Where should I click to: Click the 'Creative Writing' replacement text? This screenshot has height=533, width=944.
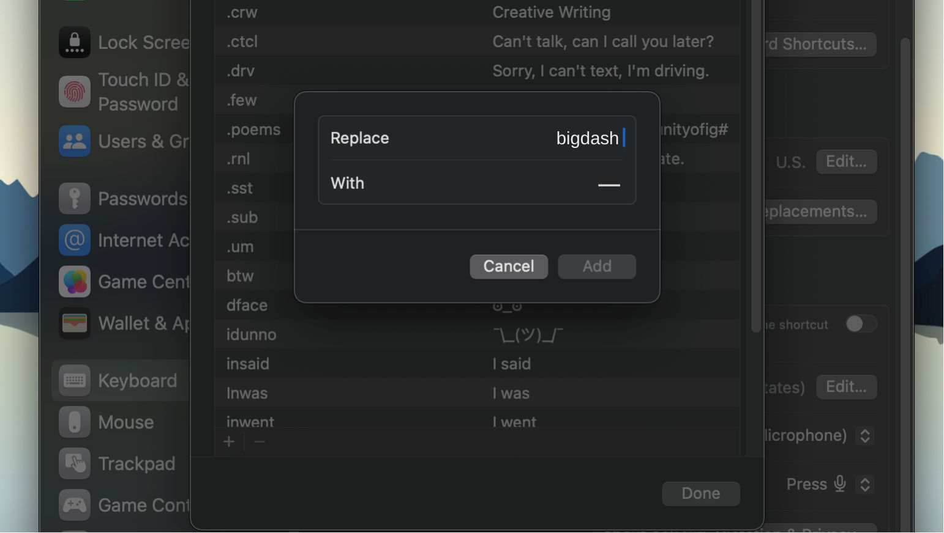click(x=552, y=12)
